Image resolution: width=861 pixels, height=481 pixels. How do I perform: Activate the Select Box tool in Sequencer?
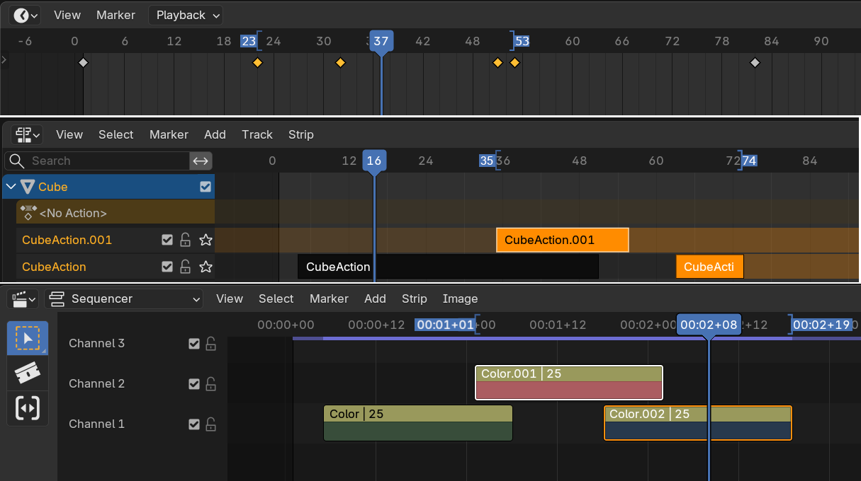(28, 338)
